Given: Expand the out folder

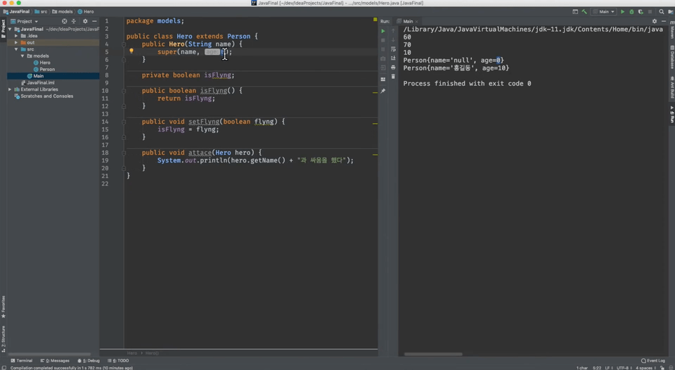Looking at the screenshot, I should 16,43.
